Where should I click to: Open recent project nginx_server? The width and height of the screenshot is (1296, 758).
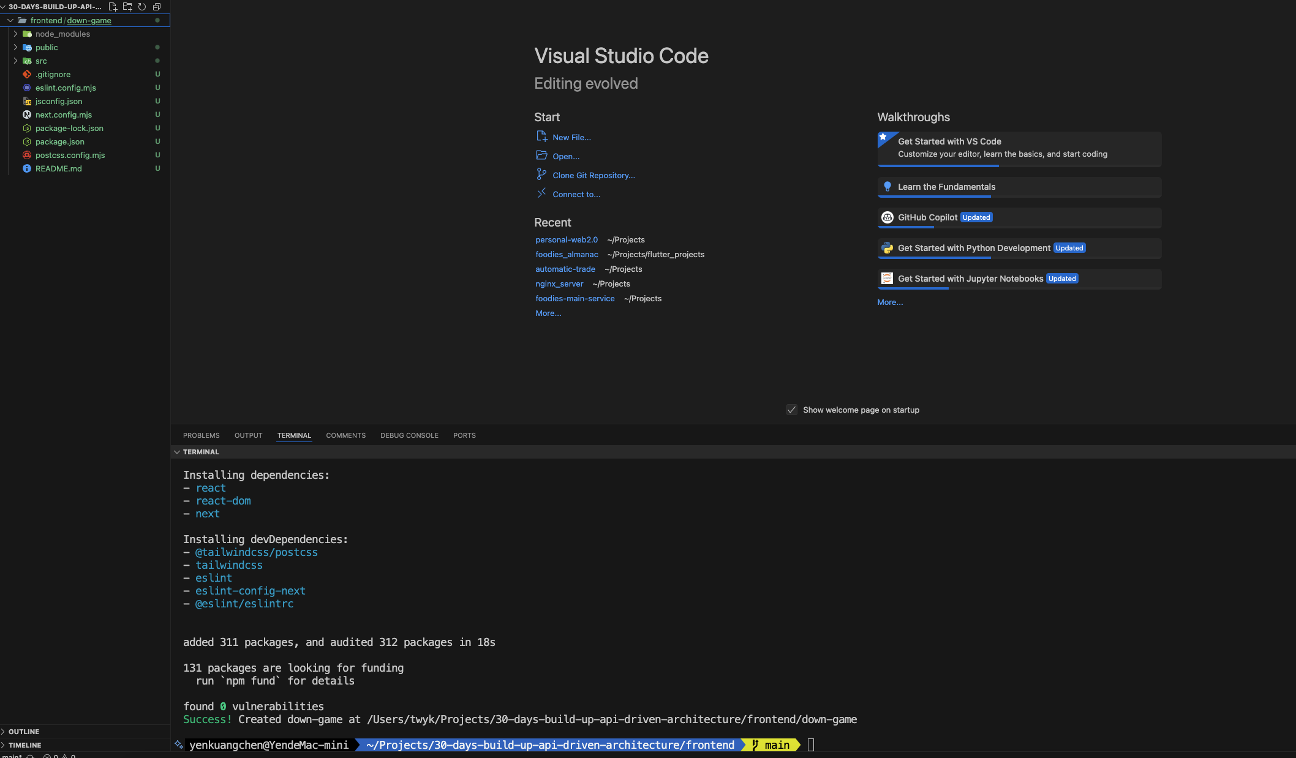coord(559,283)
